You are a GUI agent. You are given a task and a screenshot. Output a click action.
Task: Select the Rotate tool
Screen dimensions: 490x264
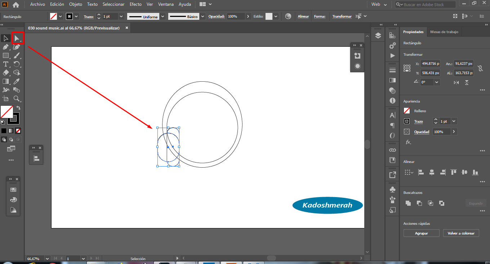[x=17, y=64]
